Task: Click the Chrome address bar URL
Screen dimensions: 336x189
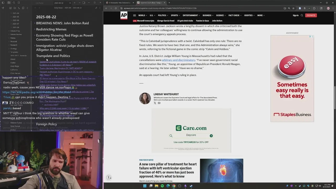Action: pyautogui.click(x=160, y=8)
